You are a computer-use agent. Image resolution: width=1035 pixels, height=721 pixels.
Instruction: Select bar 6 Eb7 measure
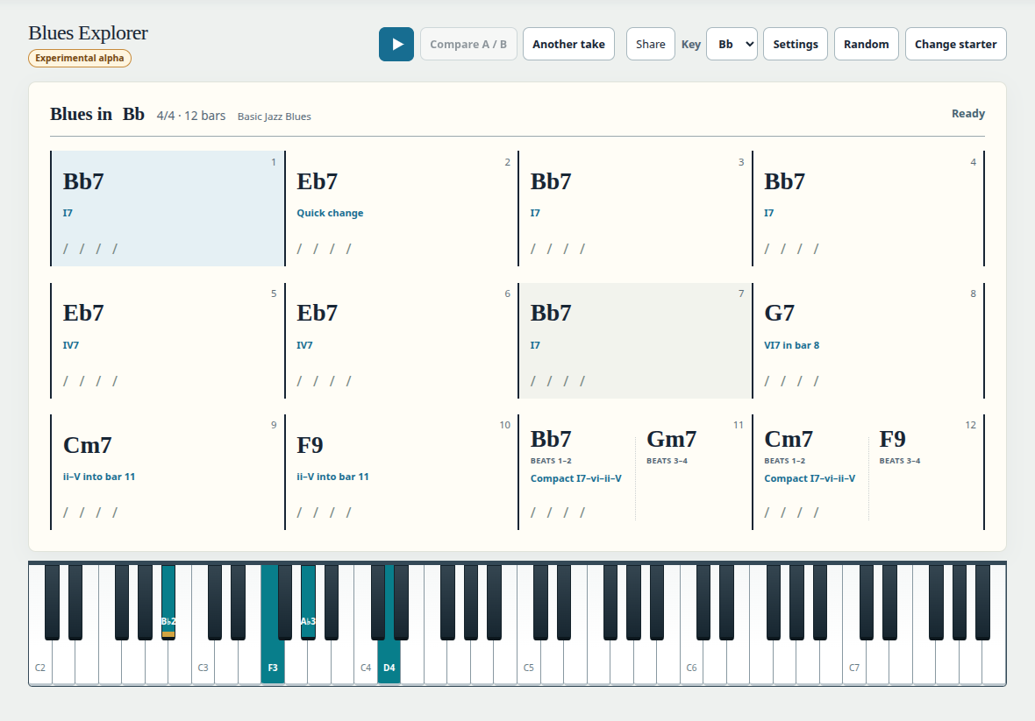pyautogui.click(x=402, y=341)
